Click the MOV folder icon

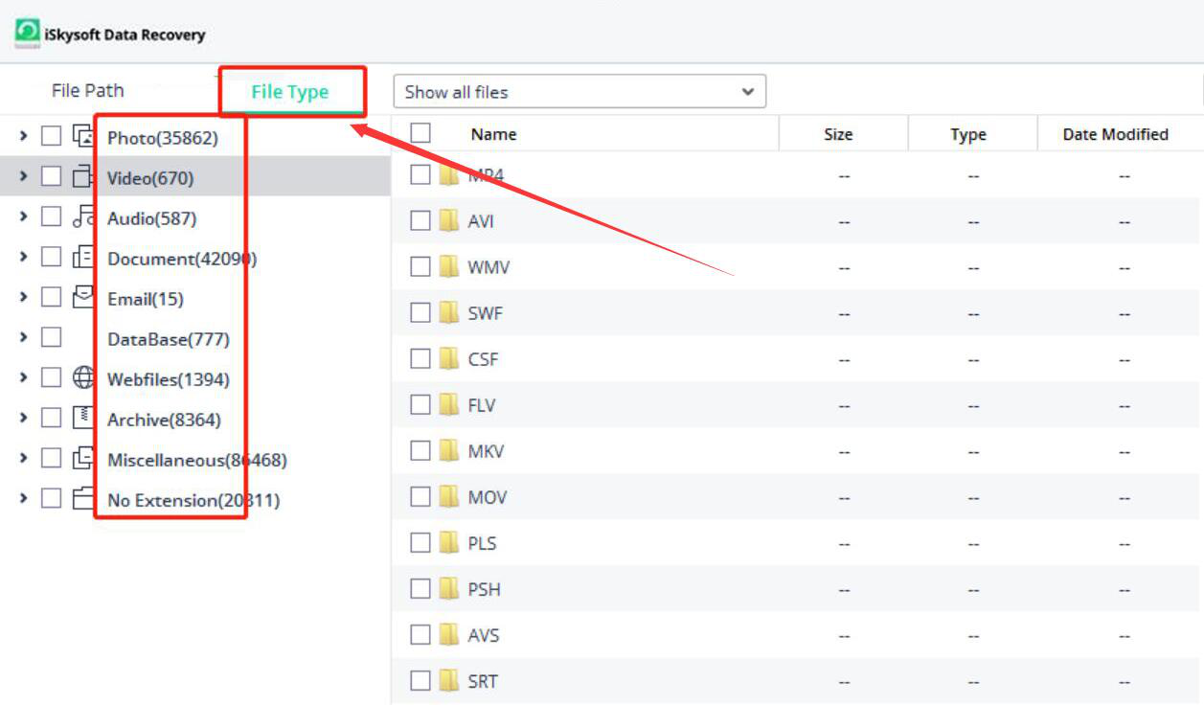point(449,497)
